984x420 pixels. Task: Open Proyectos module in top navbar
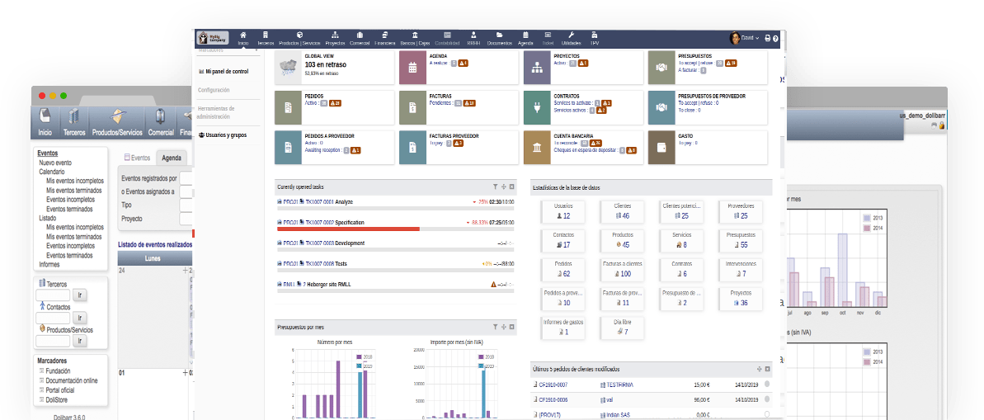[335, 38]
